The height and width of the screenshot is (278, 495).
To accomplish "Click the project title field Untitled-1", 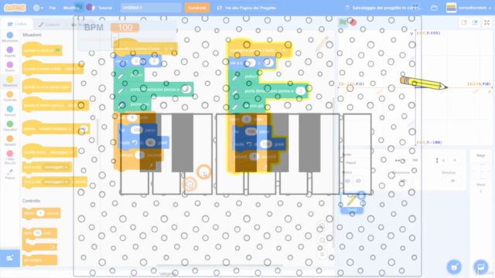I will pos(151,8).
